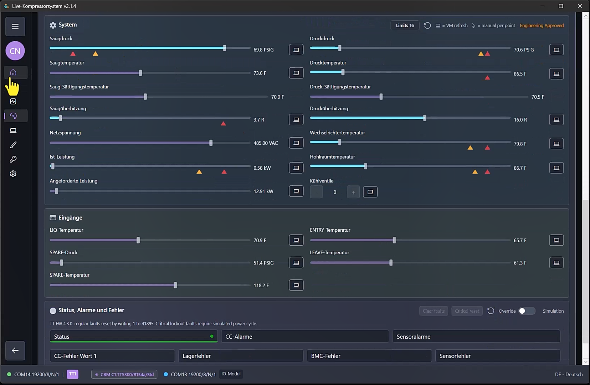Expand the Status panel

pyautogui.click(x=134, y=337)
